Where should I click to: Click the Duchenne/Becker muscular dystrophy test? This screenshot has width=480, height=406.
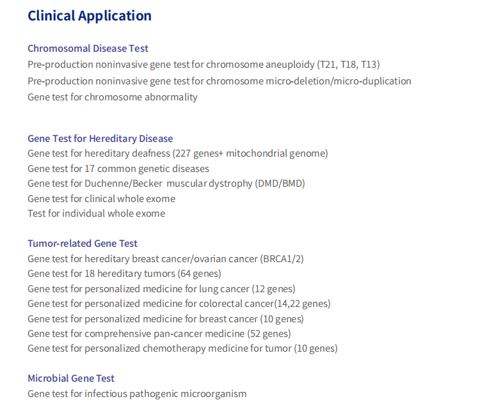coord(166,183)
